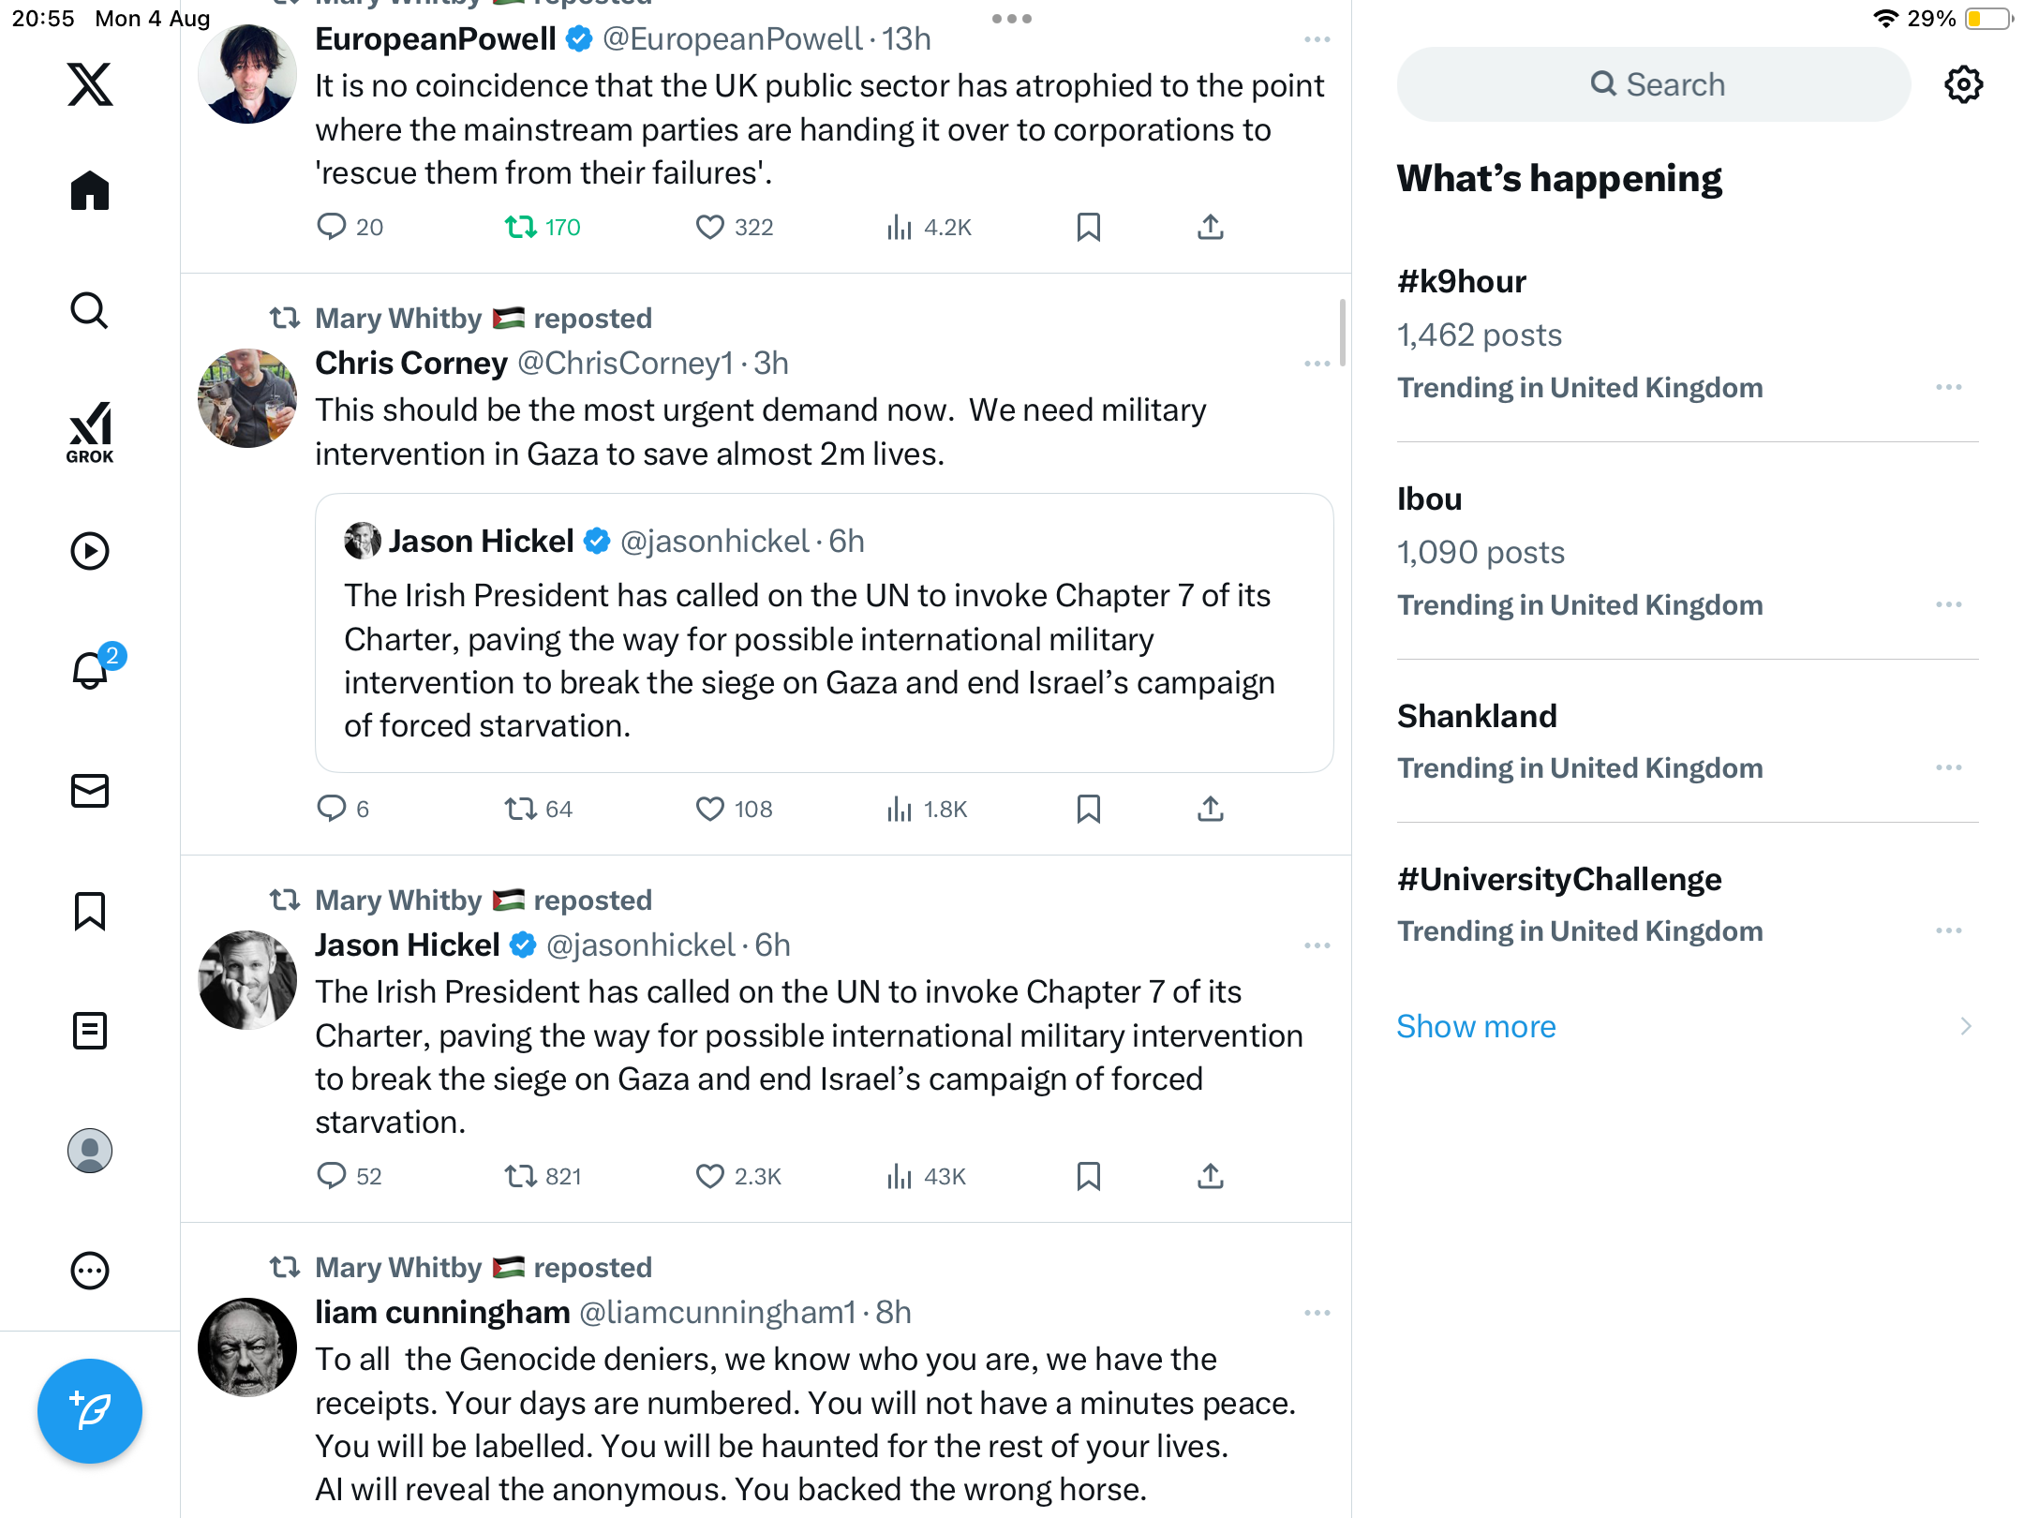The height and width of the screenshot is (1518, 2024).
Task: Open Lists icon in sidebar
Action: point(90,1031)
